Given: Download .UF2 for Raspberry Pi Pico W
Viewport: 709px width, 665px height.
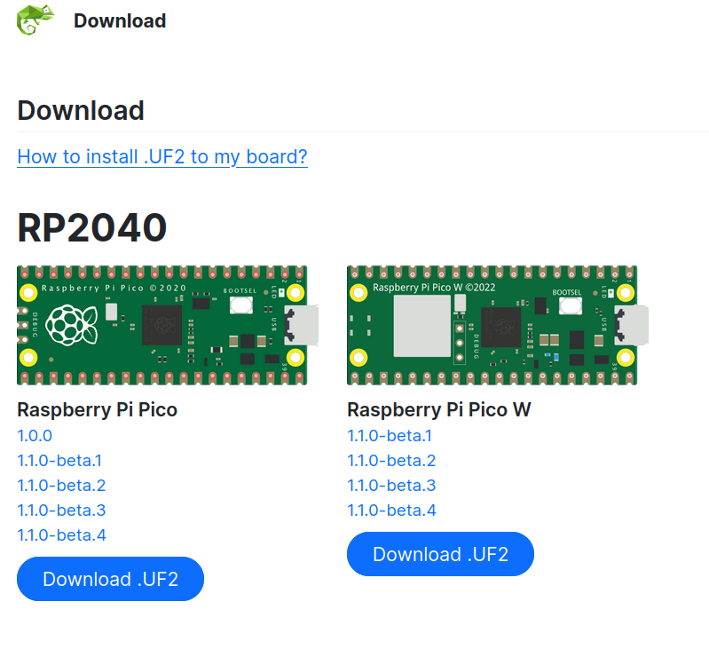Looking at the screenshot, I should click(x=440, y=554).
